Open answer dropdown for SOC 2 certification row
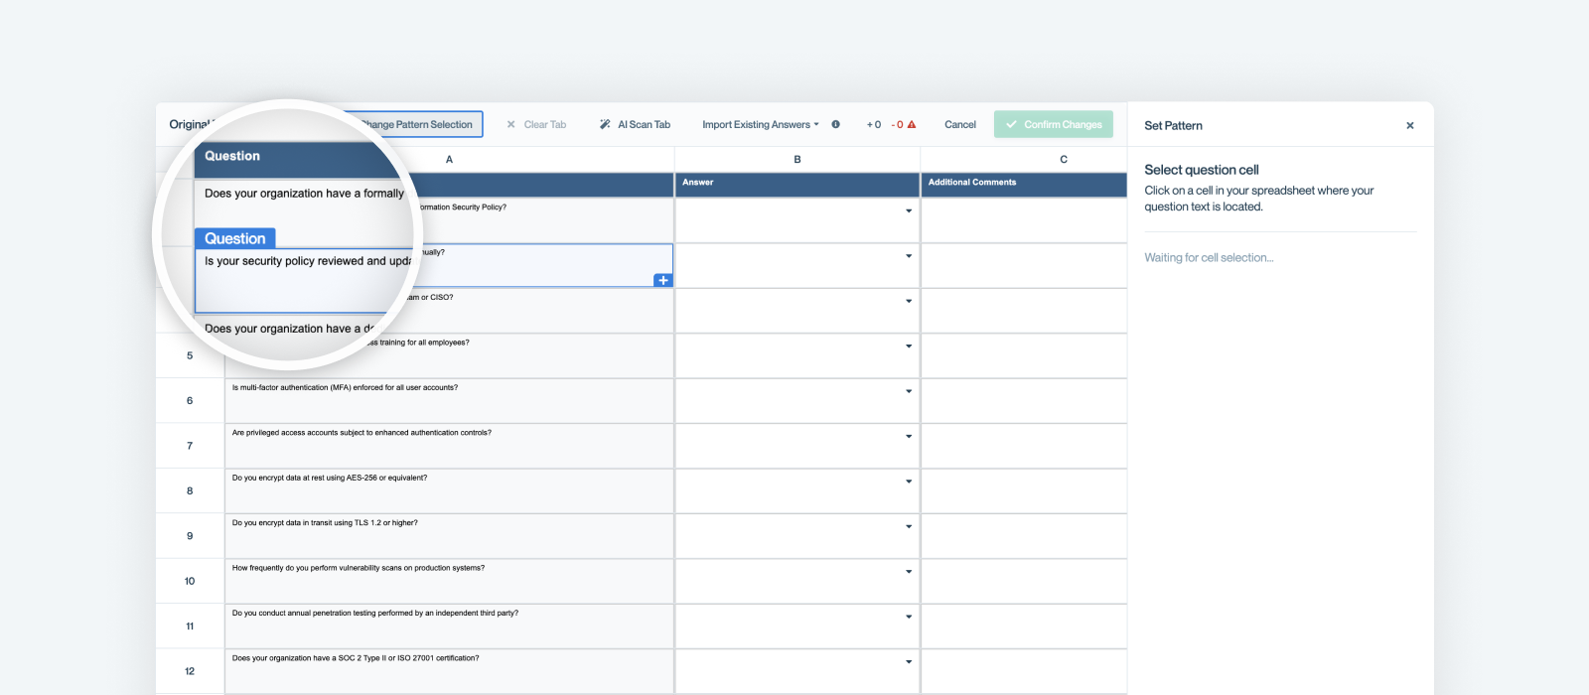Screen dimensions: 1589x695 909,662
